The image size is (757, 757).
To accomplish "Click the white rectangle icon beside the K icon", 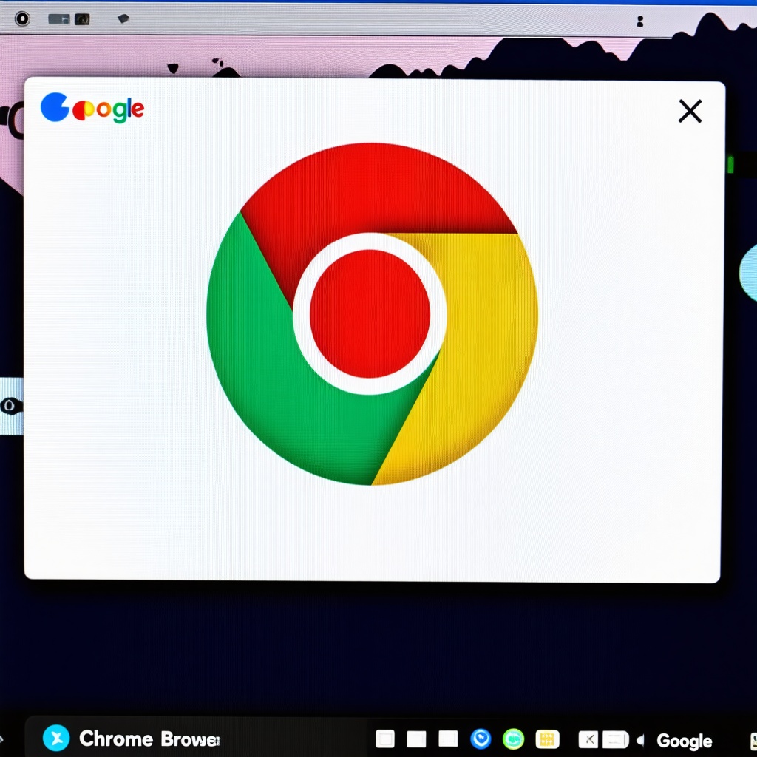I will [x=616, y=739].
